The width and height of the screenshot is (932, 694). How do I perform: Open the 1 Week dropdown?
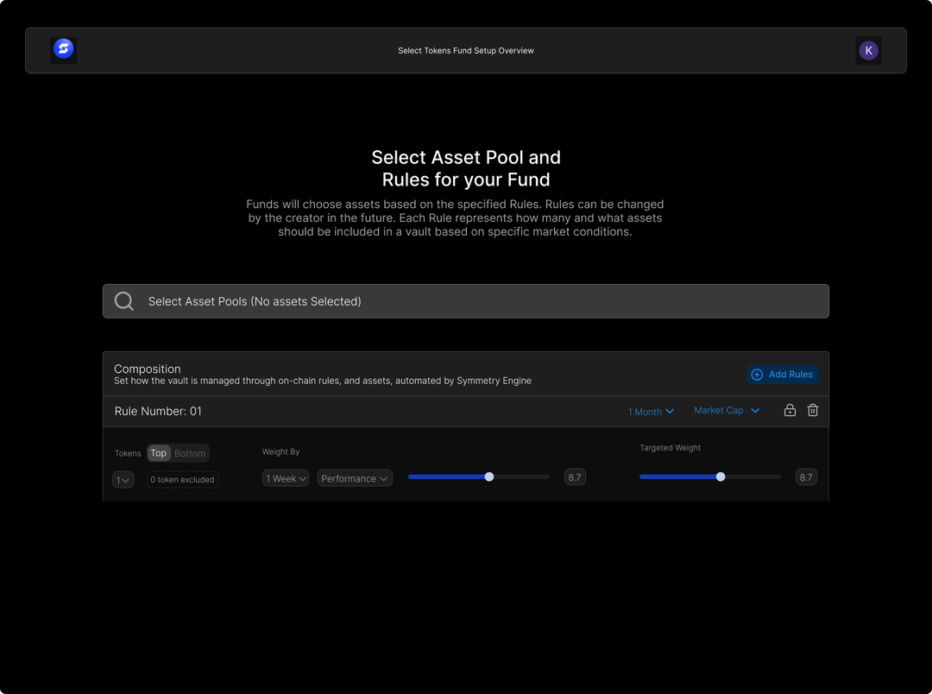tap(286, 478)
